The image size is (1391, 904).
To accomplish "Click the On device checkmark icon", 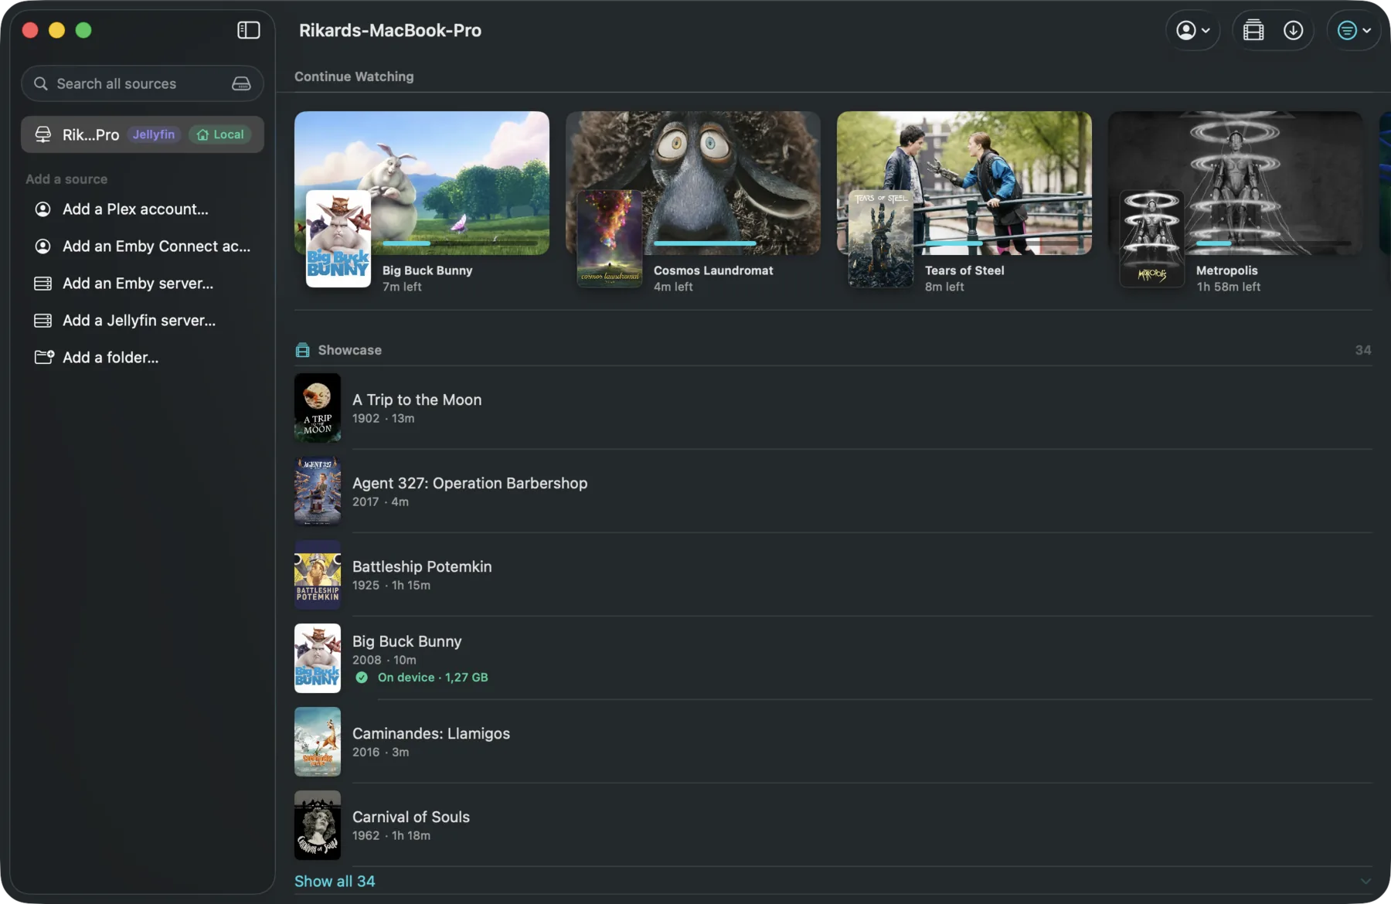I will (362, 678).
